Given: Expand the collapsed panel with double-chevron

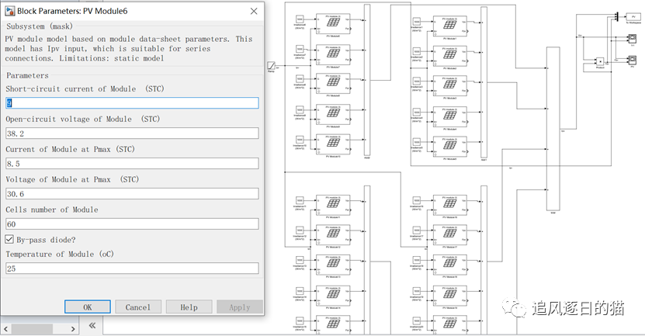Looking at the screenshot, I should click(92, 326).
